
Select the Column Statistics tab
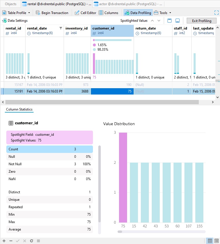coord(19,109)
